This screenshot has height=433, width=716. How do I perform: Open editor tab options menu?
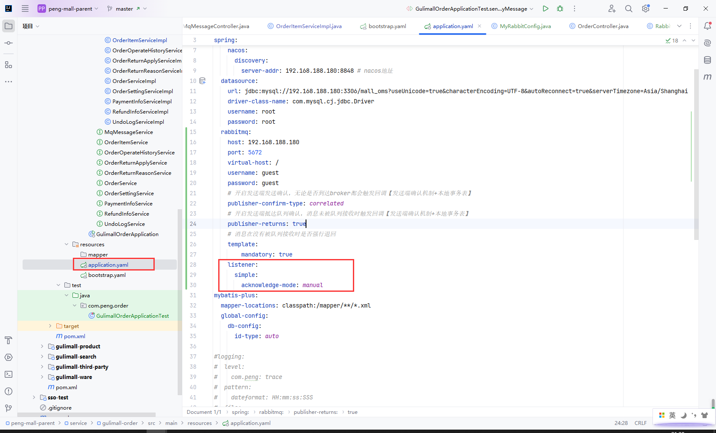(x=690, y=26)
